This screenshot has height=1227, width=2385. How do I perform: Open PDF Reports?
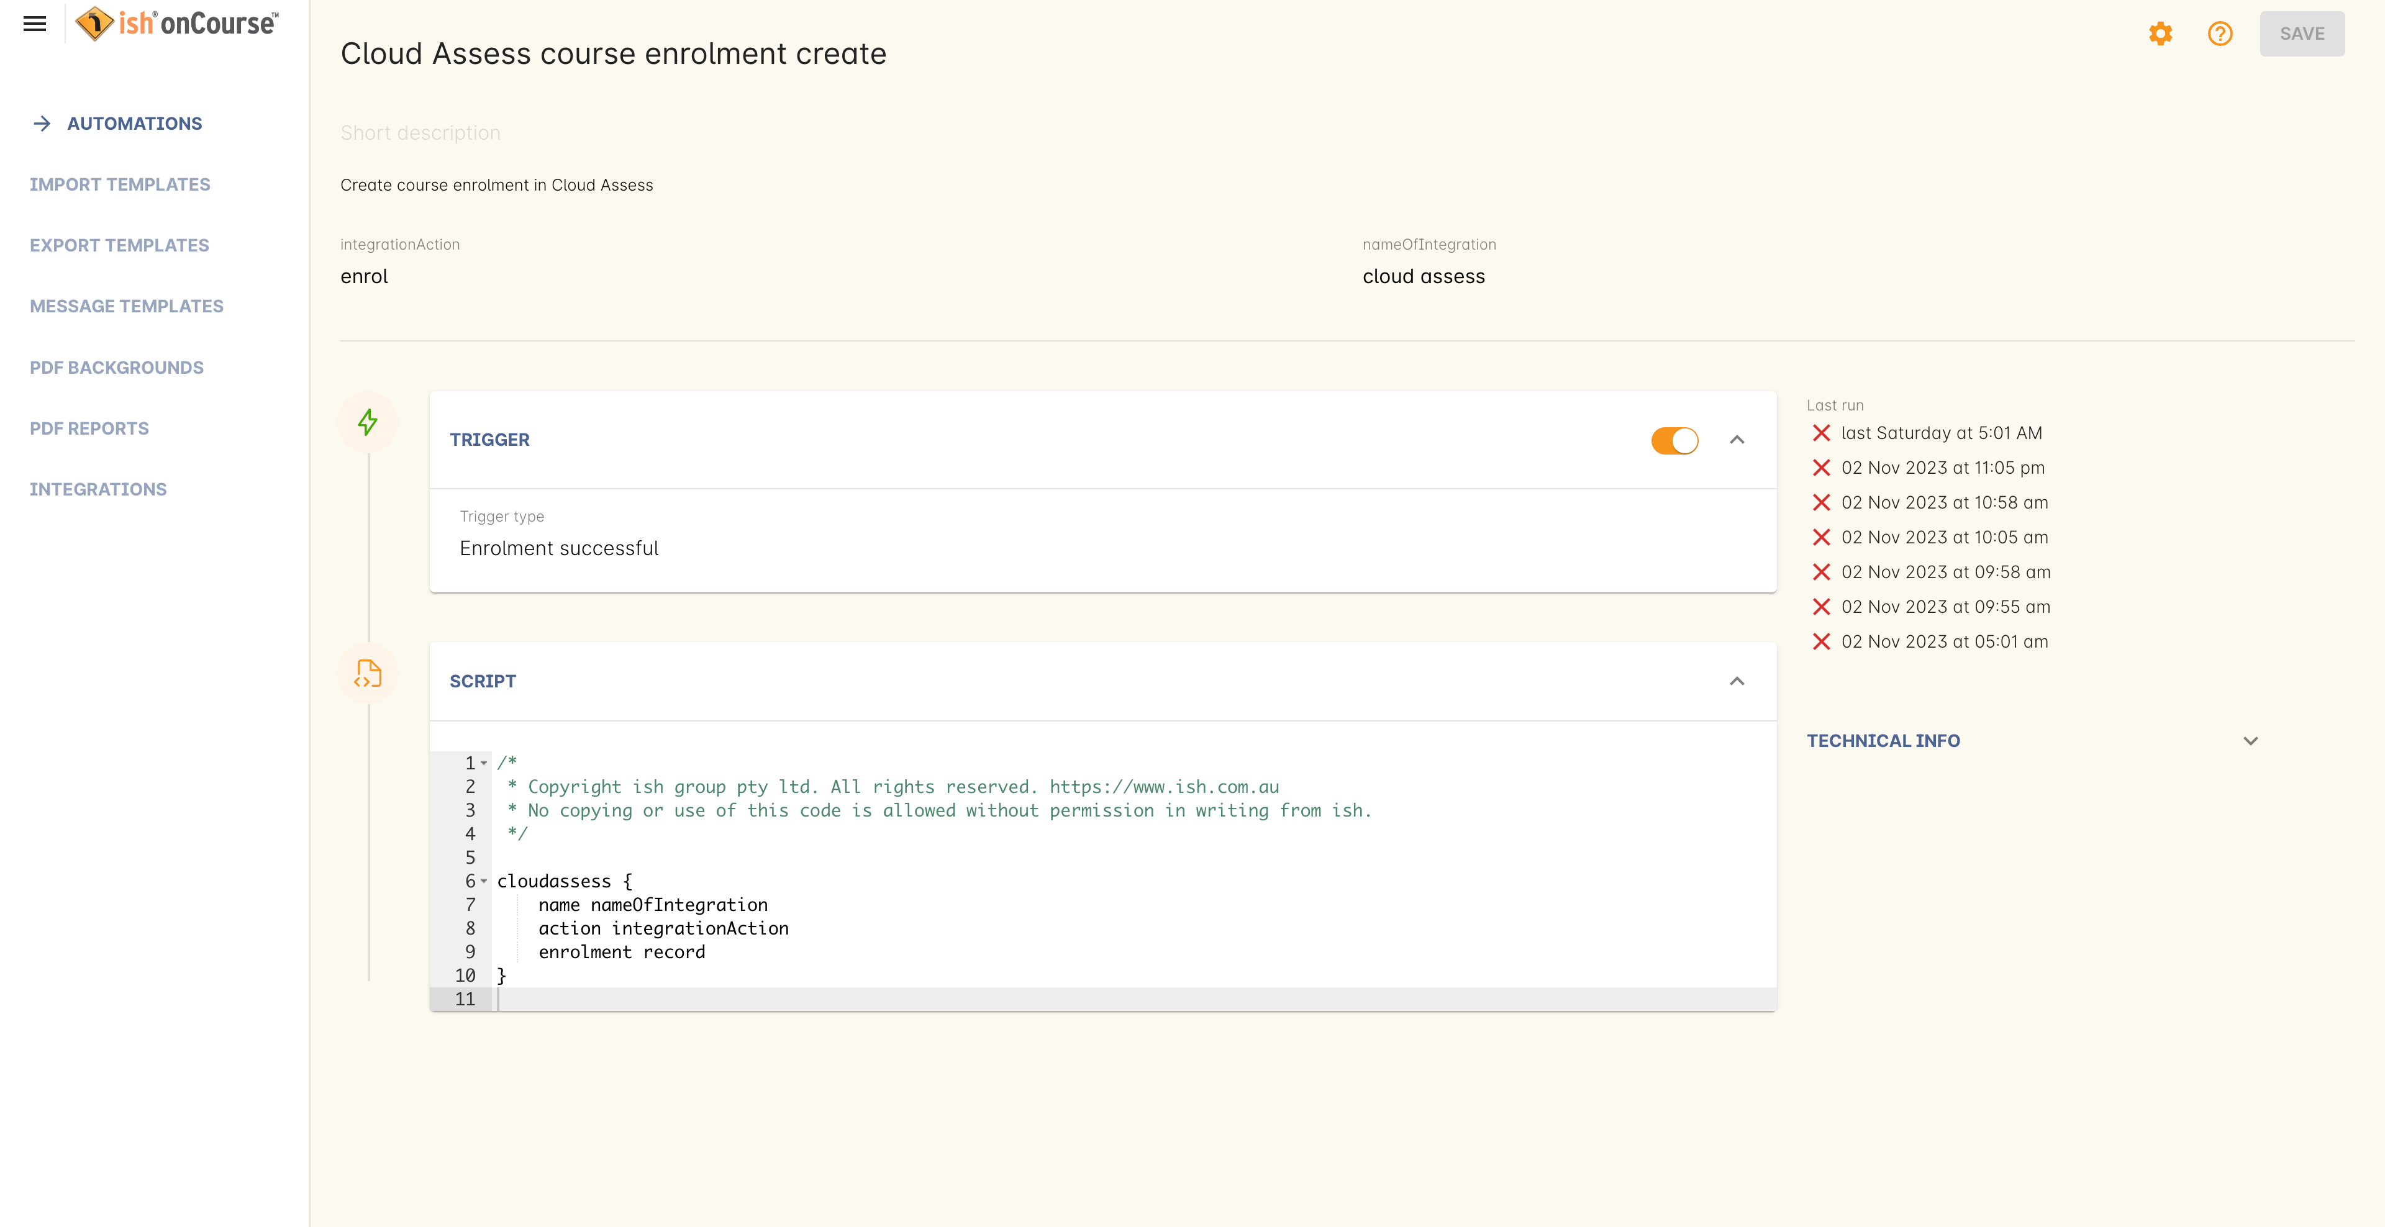click(89, 428)
